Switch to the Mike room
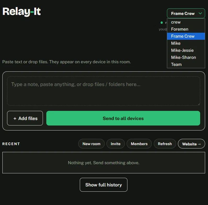 tap(186, 43)
